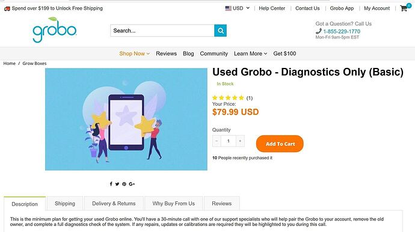The height and width of the screenshot is (232, 415).
Task: Open the shopping cart icon
Action: click(x=404, y=8)
